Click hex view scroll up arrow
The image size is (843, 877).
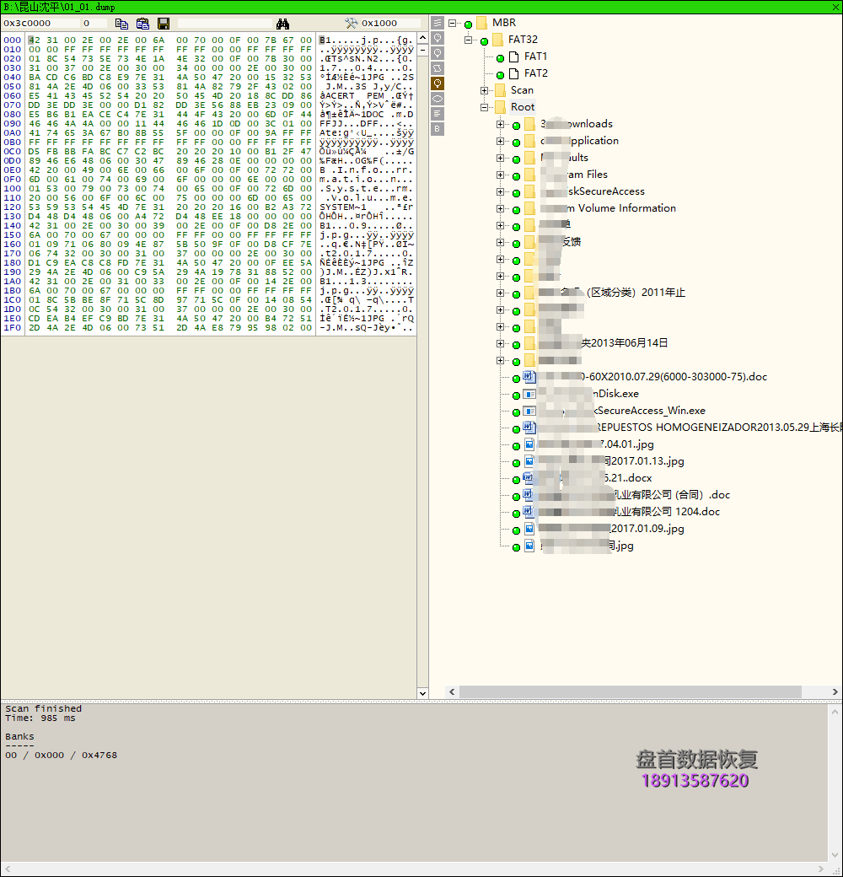[x=422, y=38]
